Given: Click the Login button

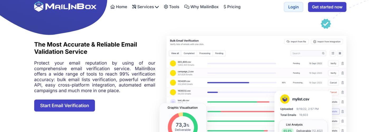Looking at the screenshot, I should pyautogui.click(x=293, y=7).
